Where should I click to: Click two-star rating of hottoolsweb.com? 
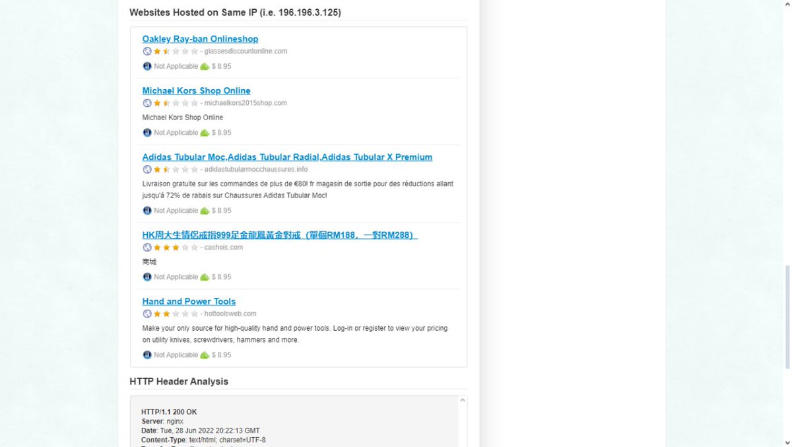point(176,314)
